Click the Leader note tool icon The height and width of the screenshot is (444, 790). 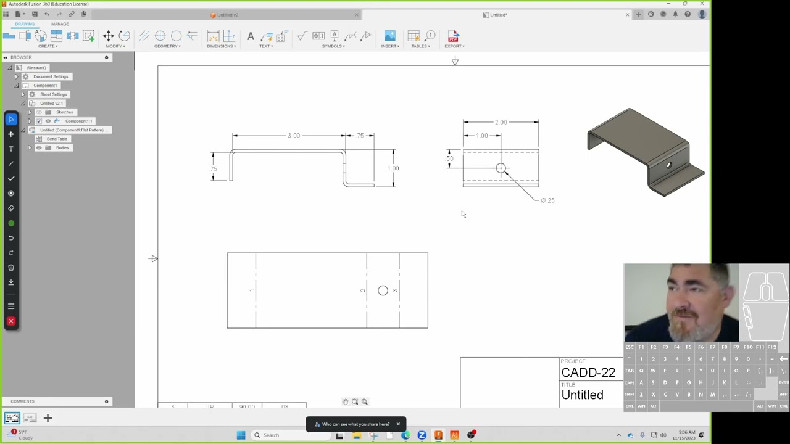267,36
